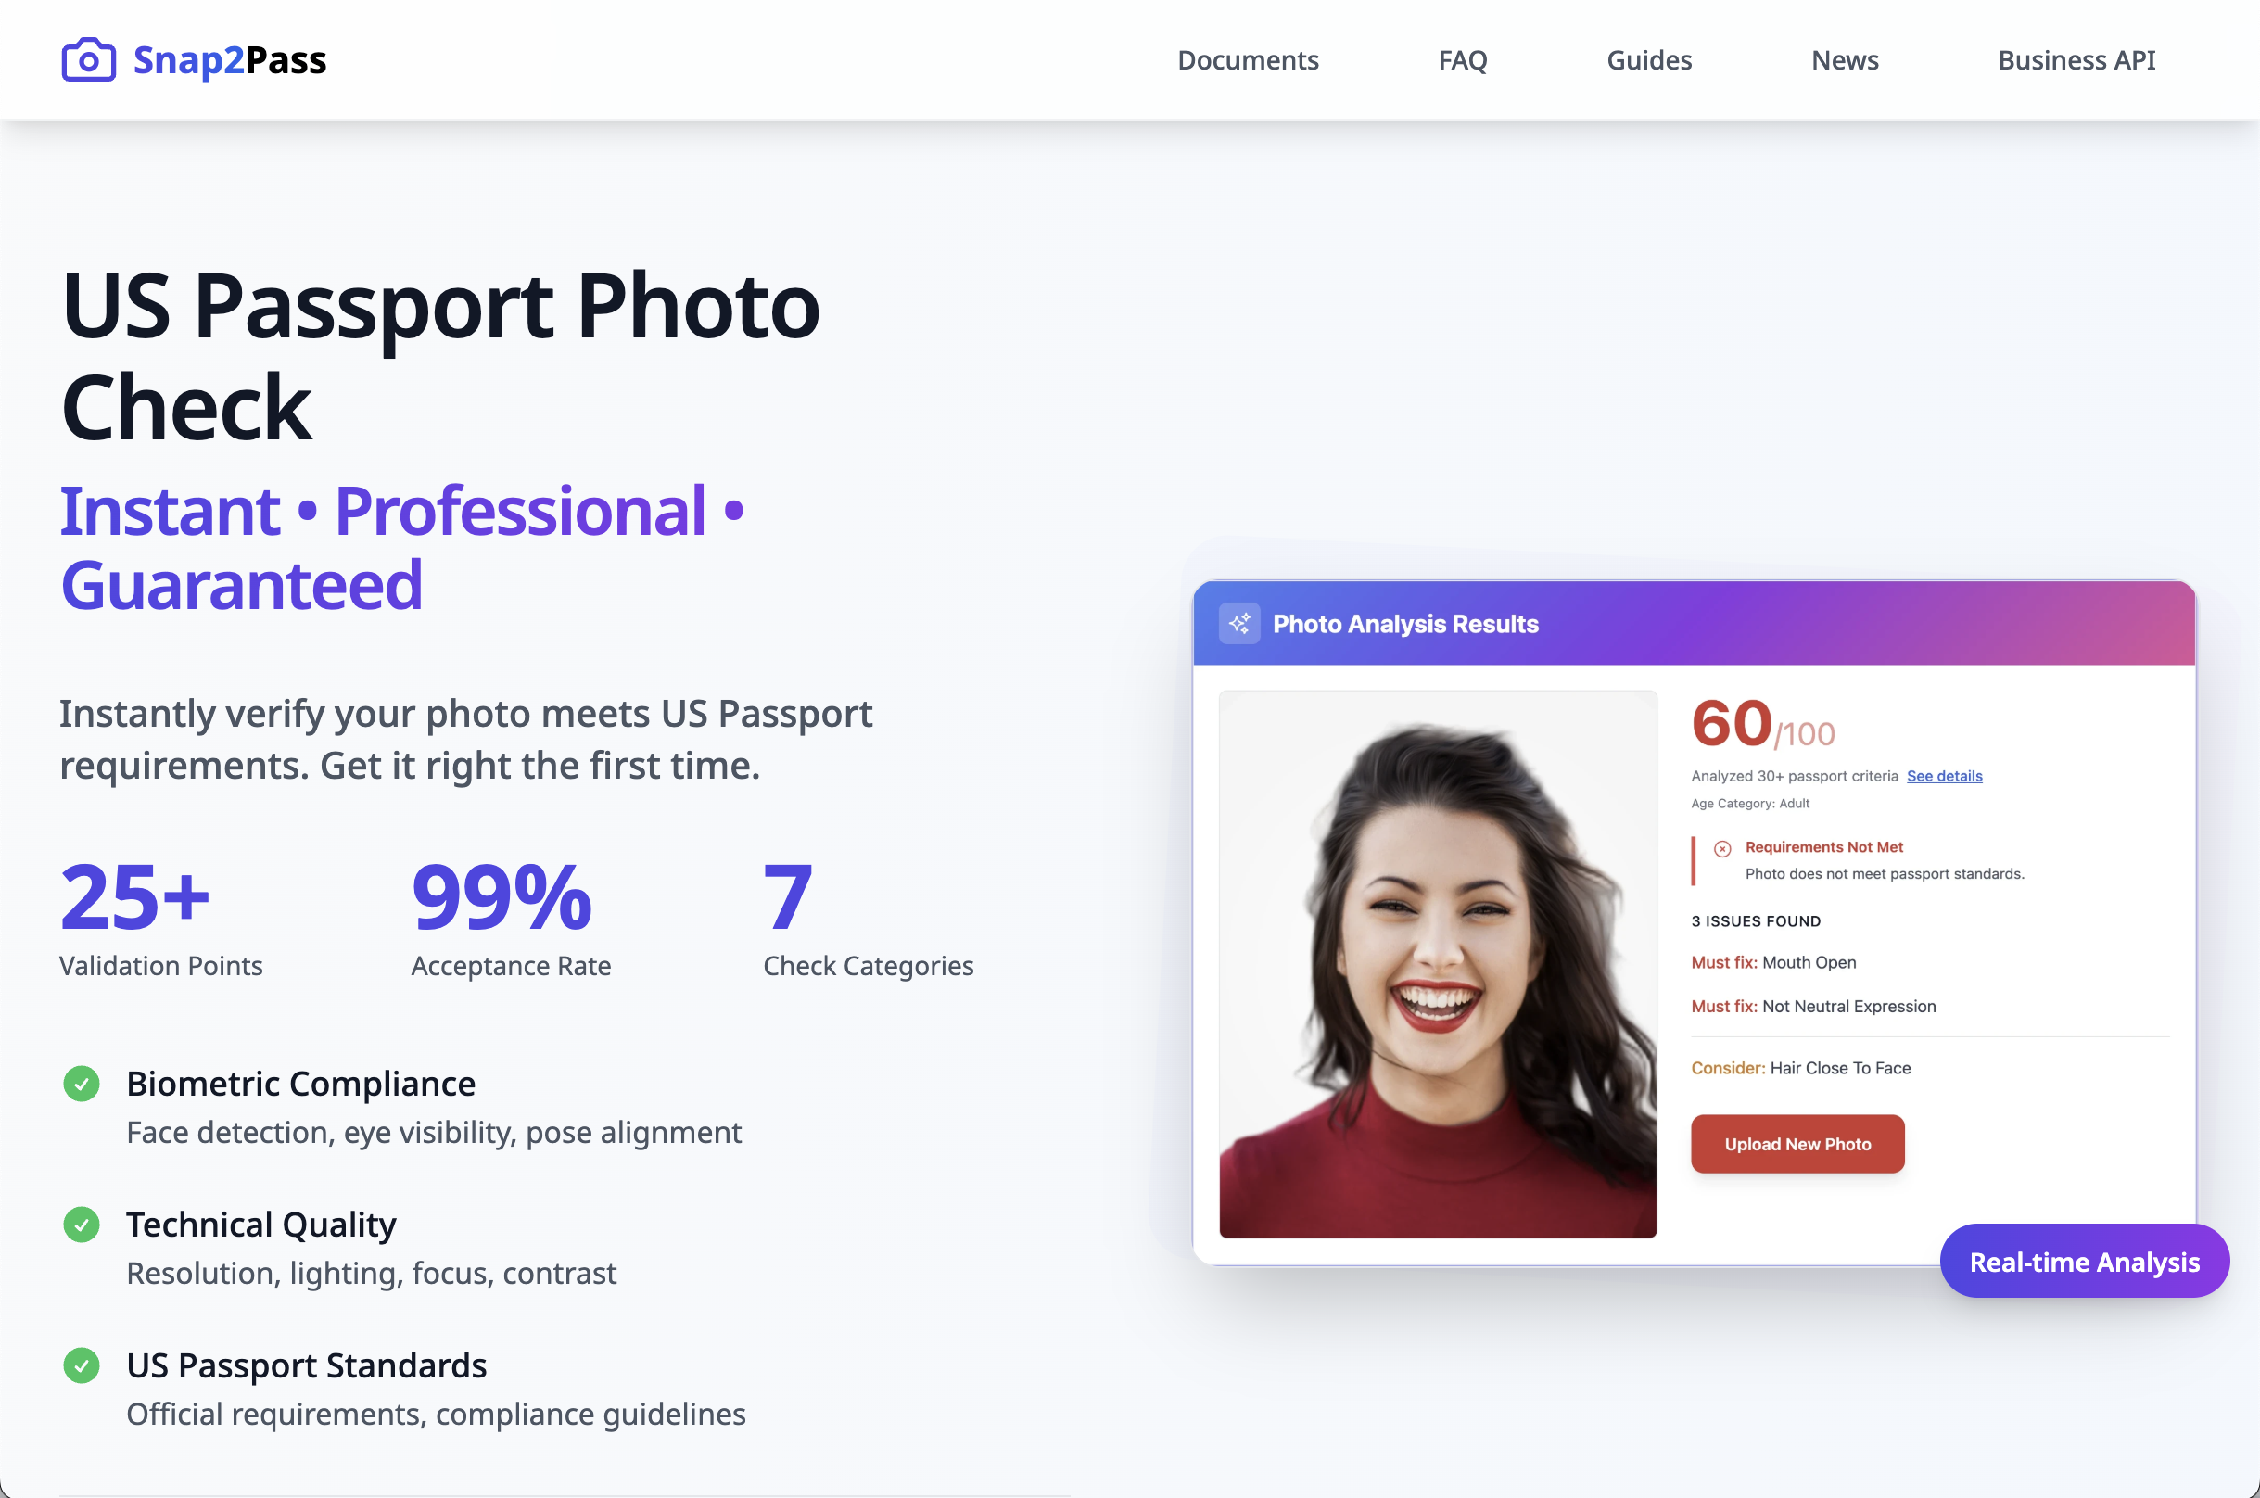This screenshot has width=2260, height=1498.
Task: Click the 'Photo Analysis Results' title
Action: pyautogui.click(x=1405, y=624)
